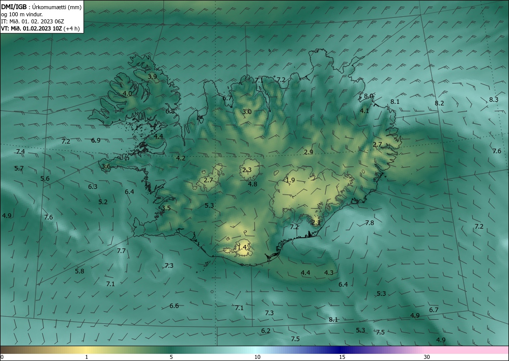Click the 5.8 value label
509x361 pixels.
coord(79,271)
